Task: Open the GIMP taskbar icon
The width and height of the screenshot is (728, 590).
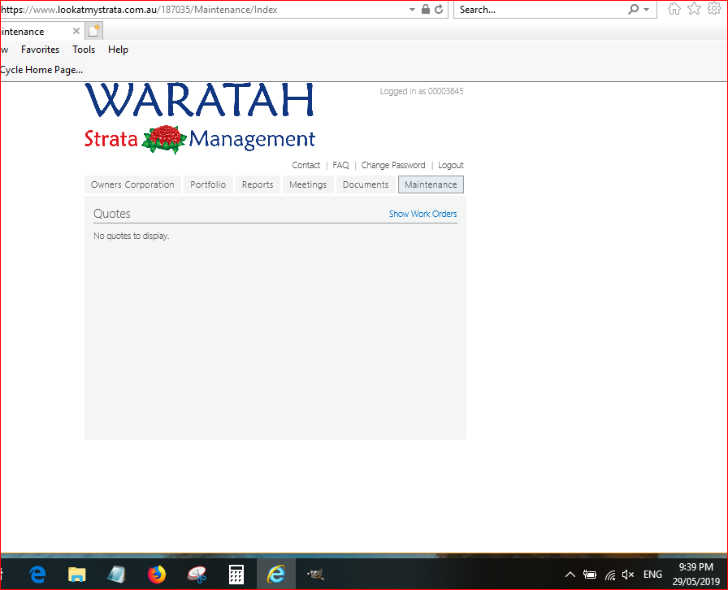Action: [x=316, y=575]
